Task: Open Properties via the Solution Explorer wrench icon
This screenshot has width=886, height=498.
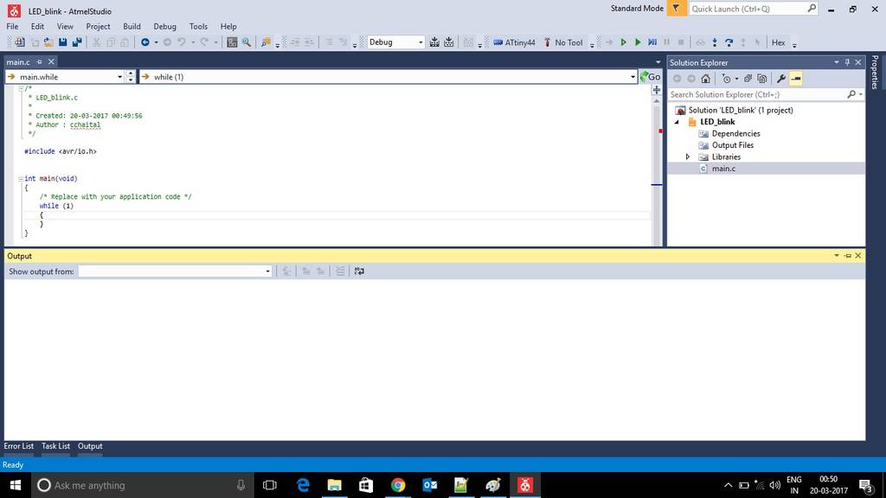Action: coord(781,79)
